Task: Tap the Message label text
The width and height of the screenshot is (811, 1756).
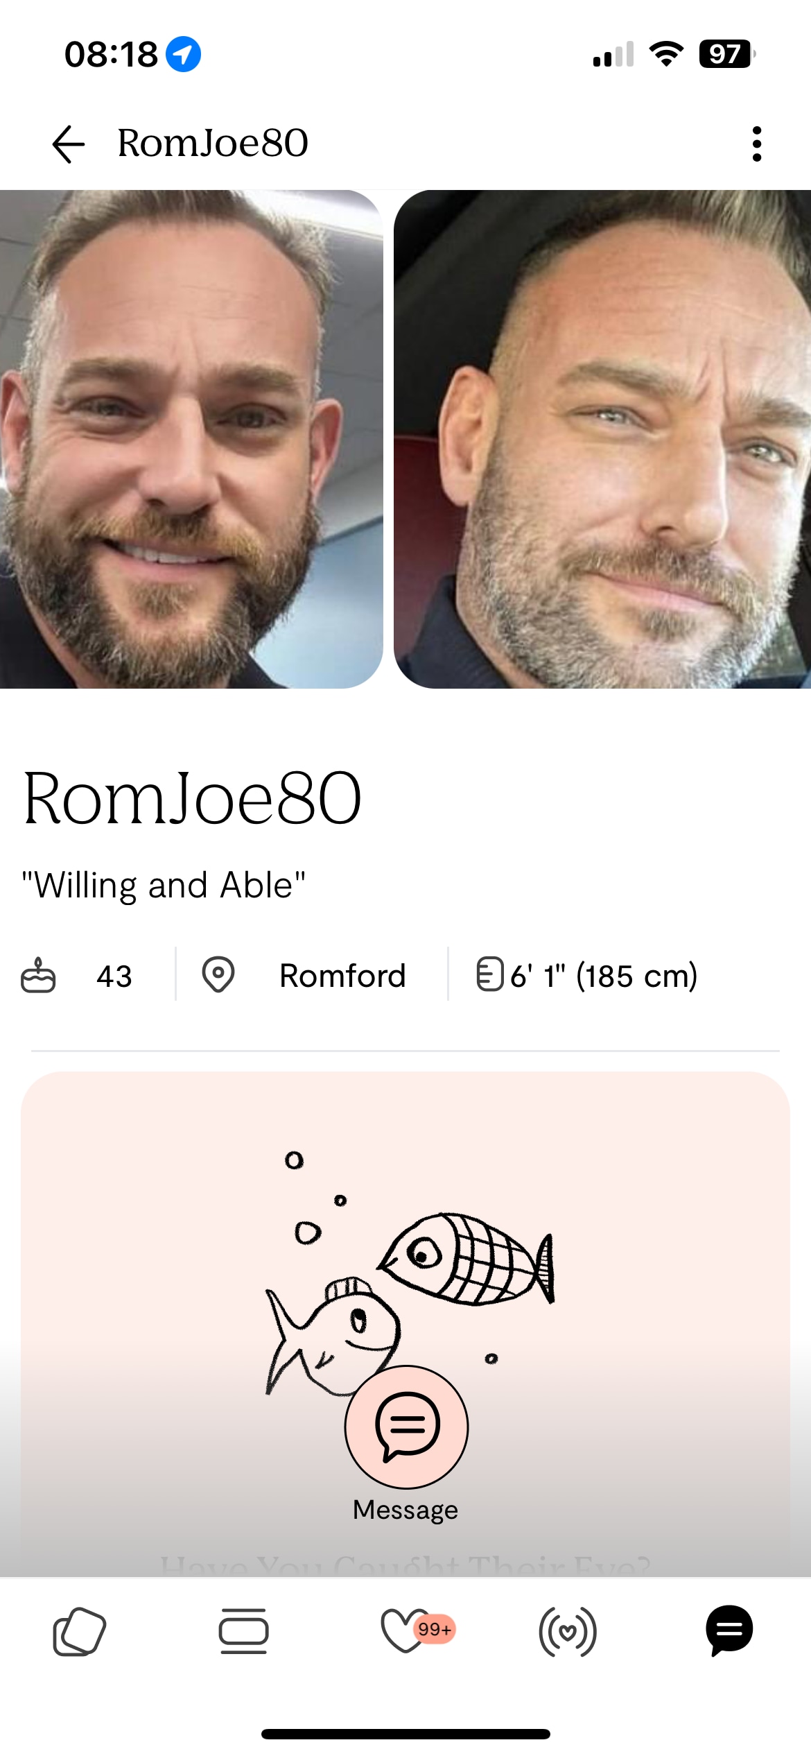Action: click(x=405, y=1510)
